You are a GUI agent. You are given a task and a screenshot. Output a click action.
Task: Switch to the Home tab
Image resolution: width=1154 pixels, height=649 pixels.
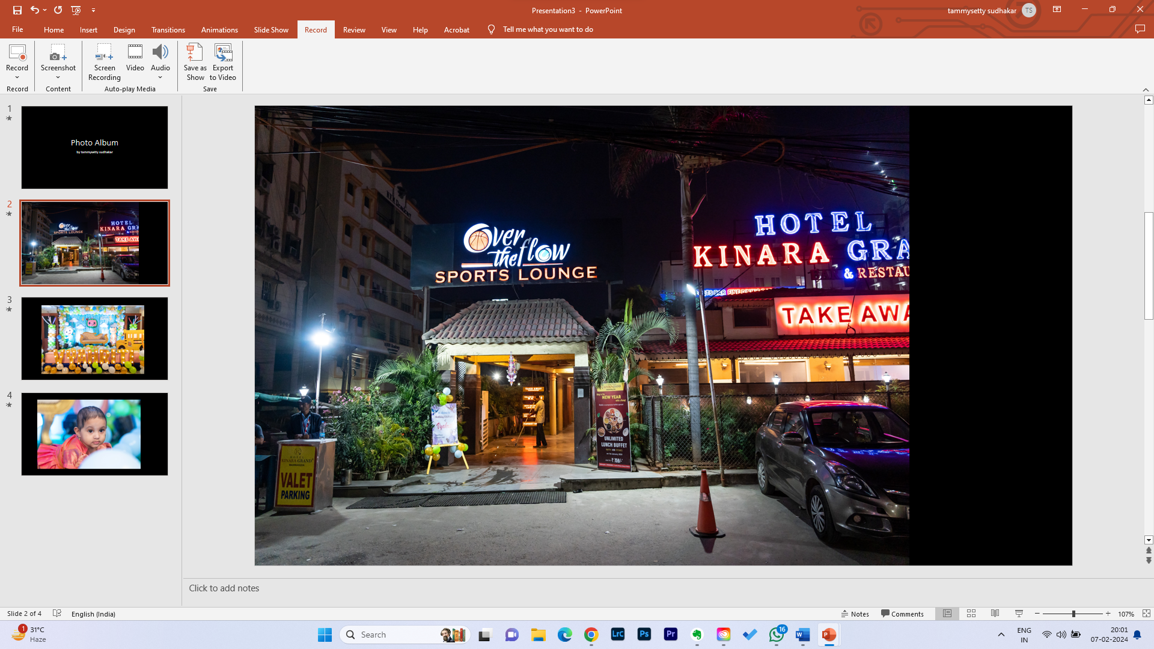click(x=53, y=29)
